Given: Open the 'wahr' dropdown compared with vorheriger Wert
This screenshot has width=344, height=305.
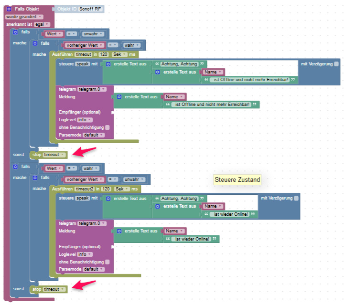Looking at the screenshot, I should pos(132,45).
